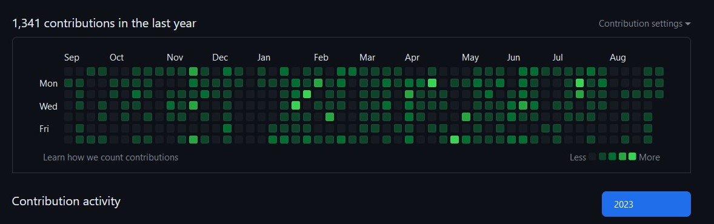Click the brightest Wednesday cell in January
This screenshot has width=714, height=224.
[x=296, y=105]
